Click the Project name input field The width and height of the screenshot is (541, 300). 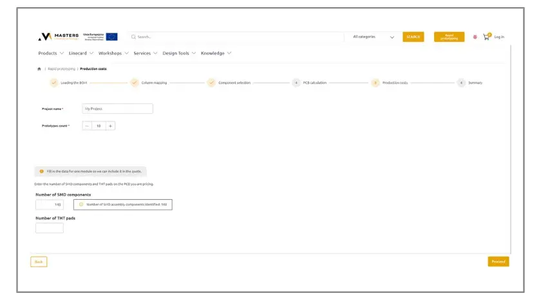(x=118, y=109)
